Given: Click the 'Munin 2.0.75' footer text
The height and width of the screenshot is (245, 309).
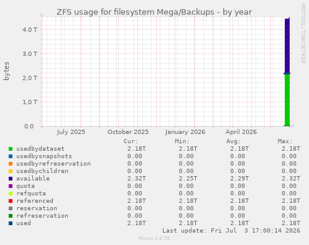Looking at the screenshot, I should tap(154, 238).
